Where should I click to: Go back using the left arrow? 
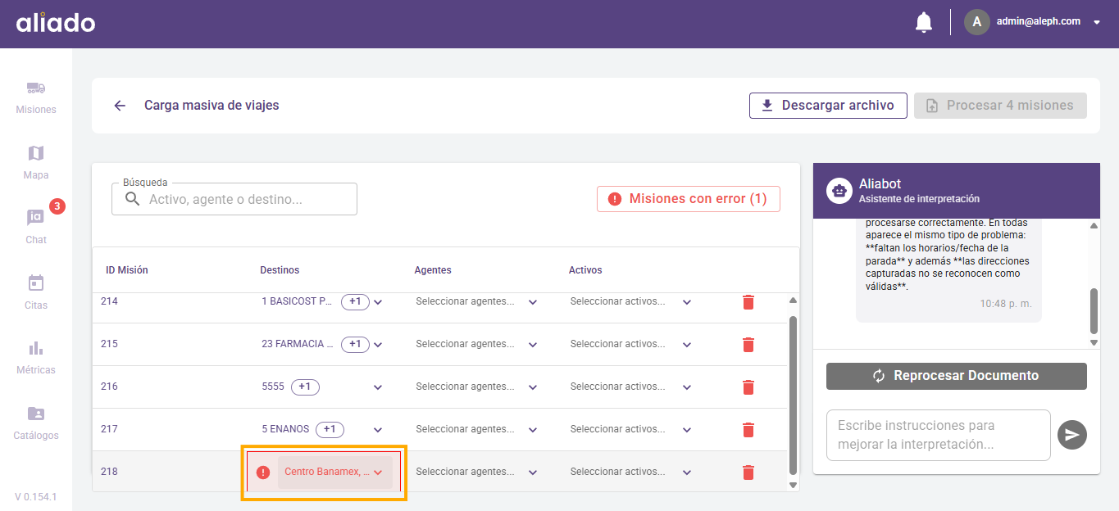120,106
